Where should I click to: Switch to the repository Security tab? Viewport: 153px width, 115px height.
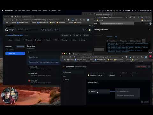(x=64, y=40)
